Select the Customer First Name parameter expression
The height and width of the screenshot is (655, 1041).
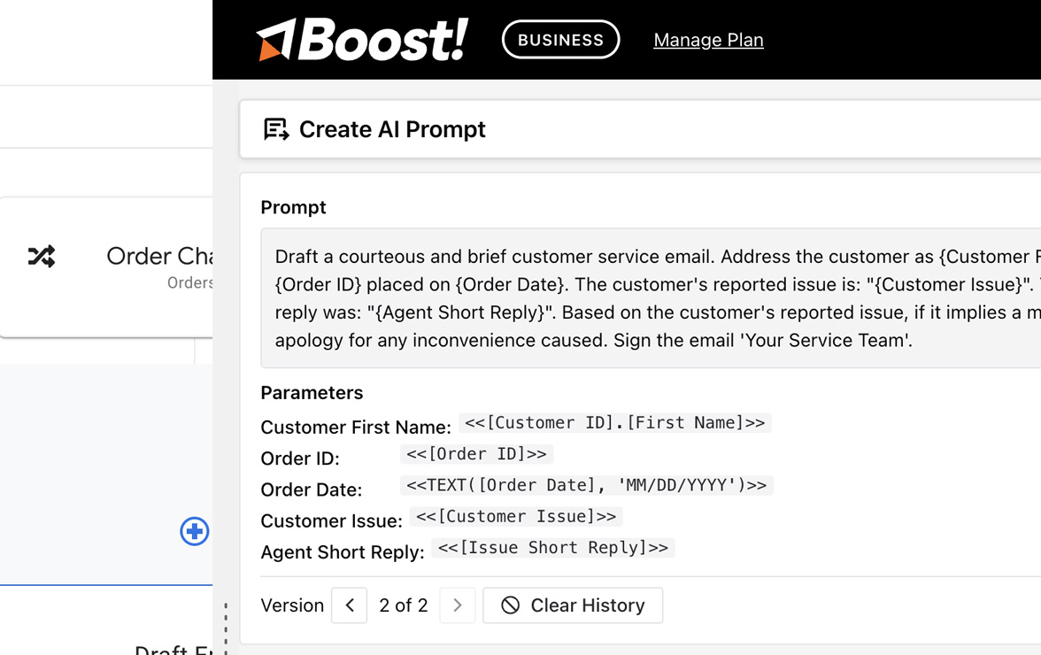[x=614, y=423]
